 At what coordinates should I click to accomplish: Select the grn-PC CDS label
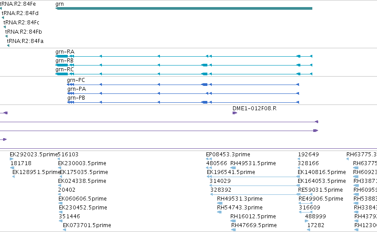click(x=76, y=80)
